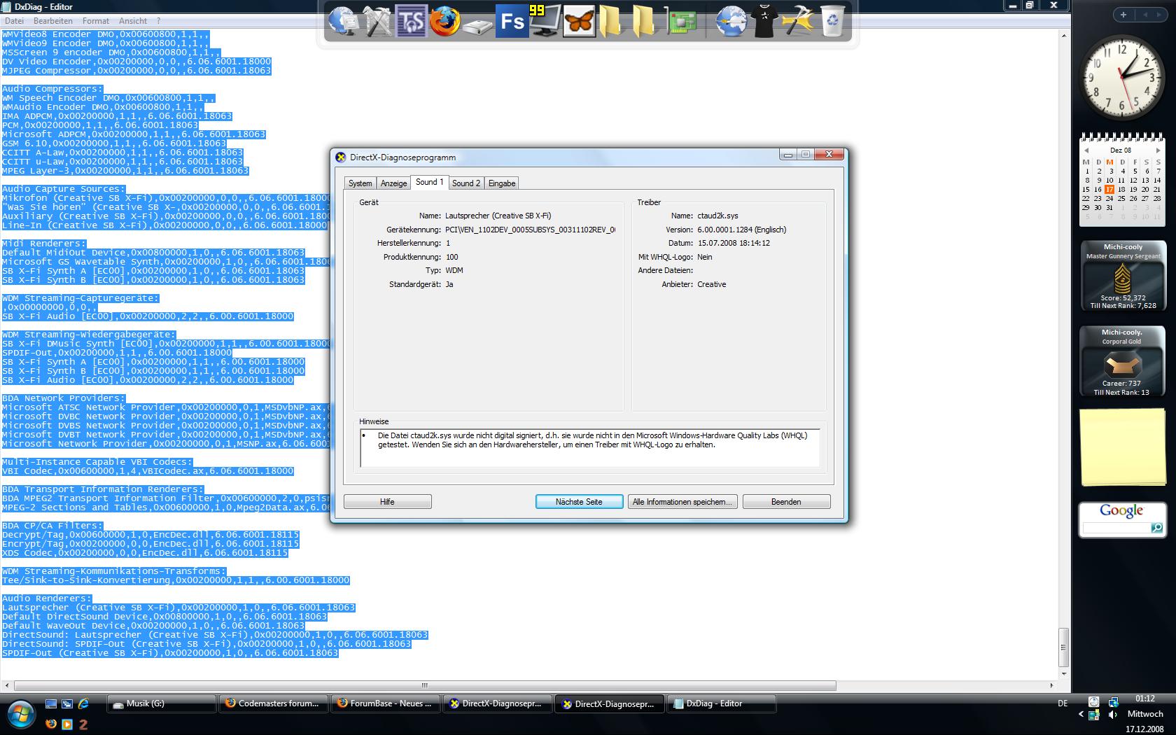Open the Recycle Bin in the dock

tap(832, 21)
